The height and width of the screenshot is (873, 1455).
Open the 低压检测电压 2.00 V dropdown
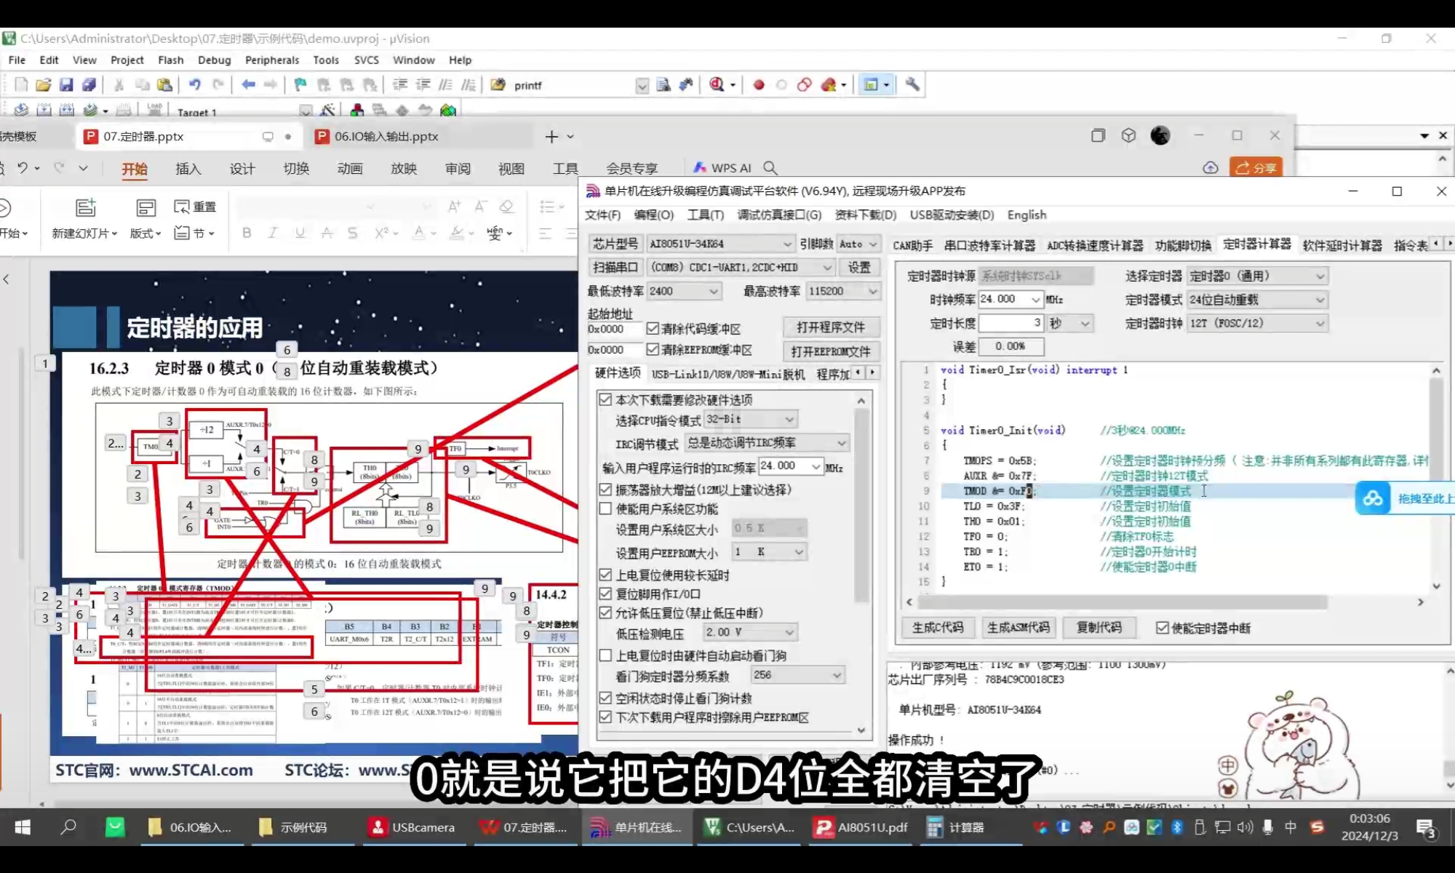point(789,632)
